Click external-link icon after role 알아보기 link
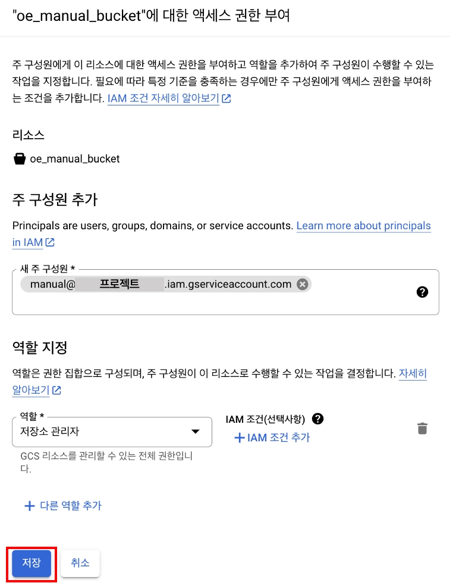Image resolution: width=459 pixels, height=586 pixels. click(56, 390)
